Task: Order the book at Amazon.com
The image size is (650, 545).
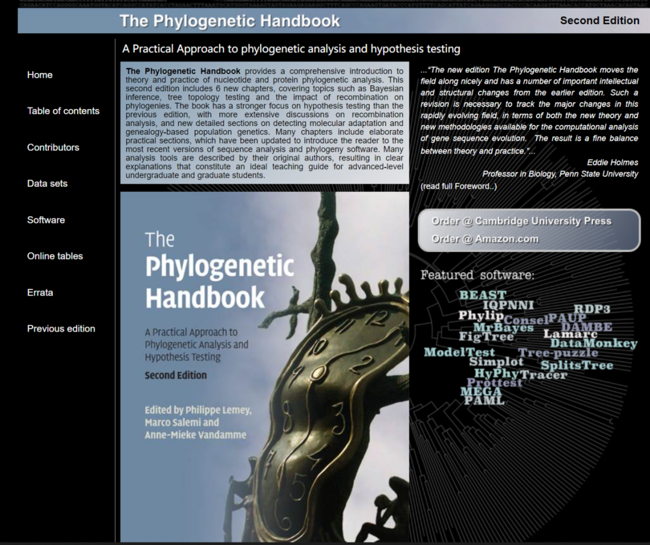Action: pos(485,239)
